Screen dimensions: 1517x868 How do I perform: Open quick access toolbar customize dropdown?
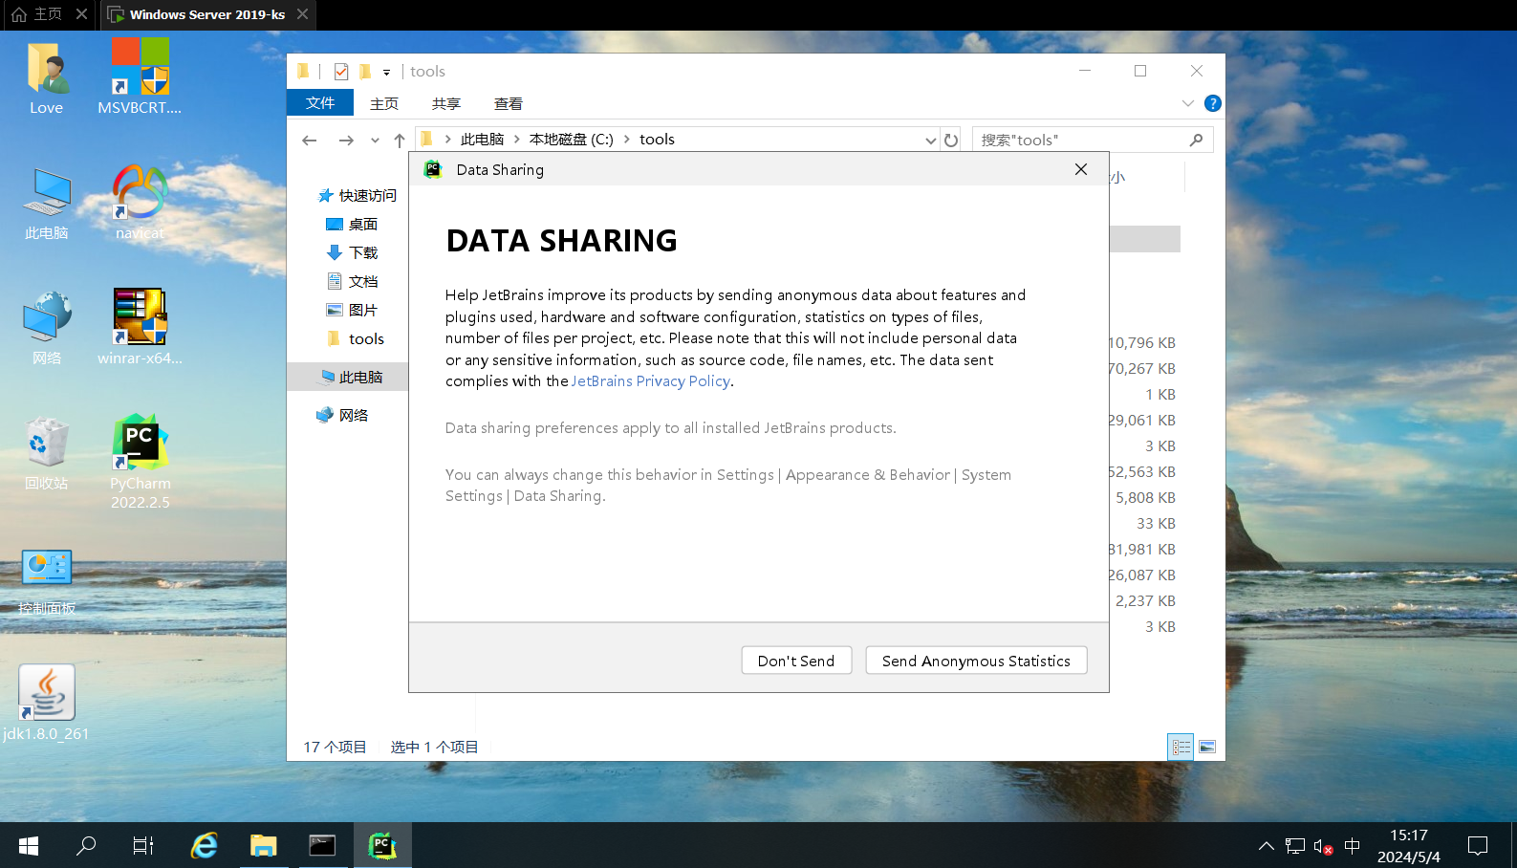pyautogui.click(x=386, y=72)
